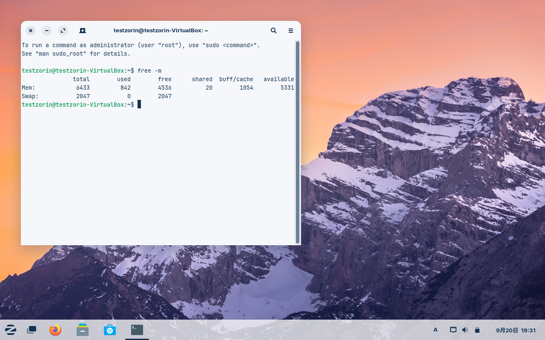Viewport: 545px width, 340px height.
Task: Click the terminal window title text
Action: pos(161,31)
